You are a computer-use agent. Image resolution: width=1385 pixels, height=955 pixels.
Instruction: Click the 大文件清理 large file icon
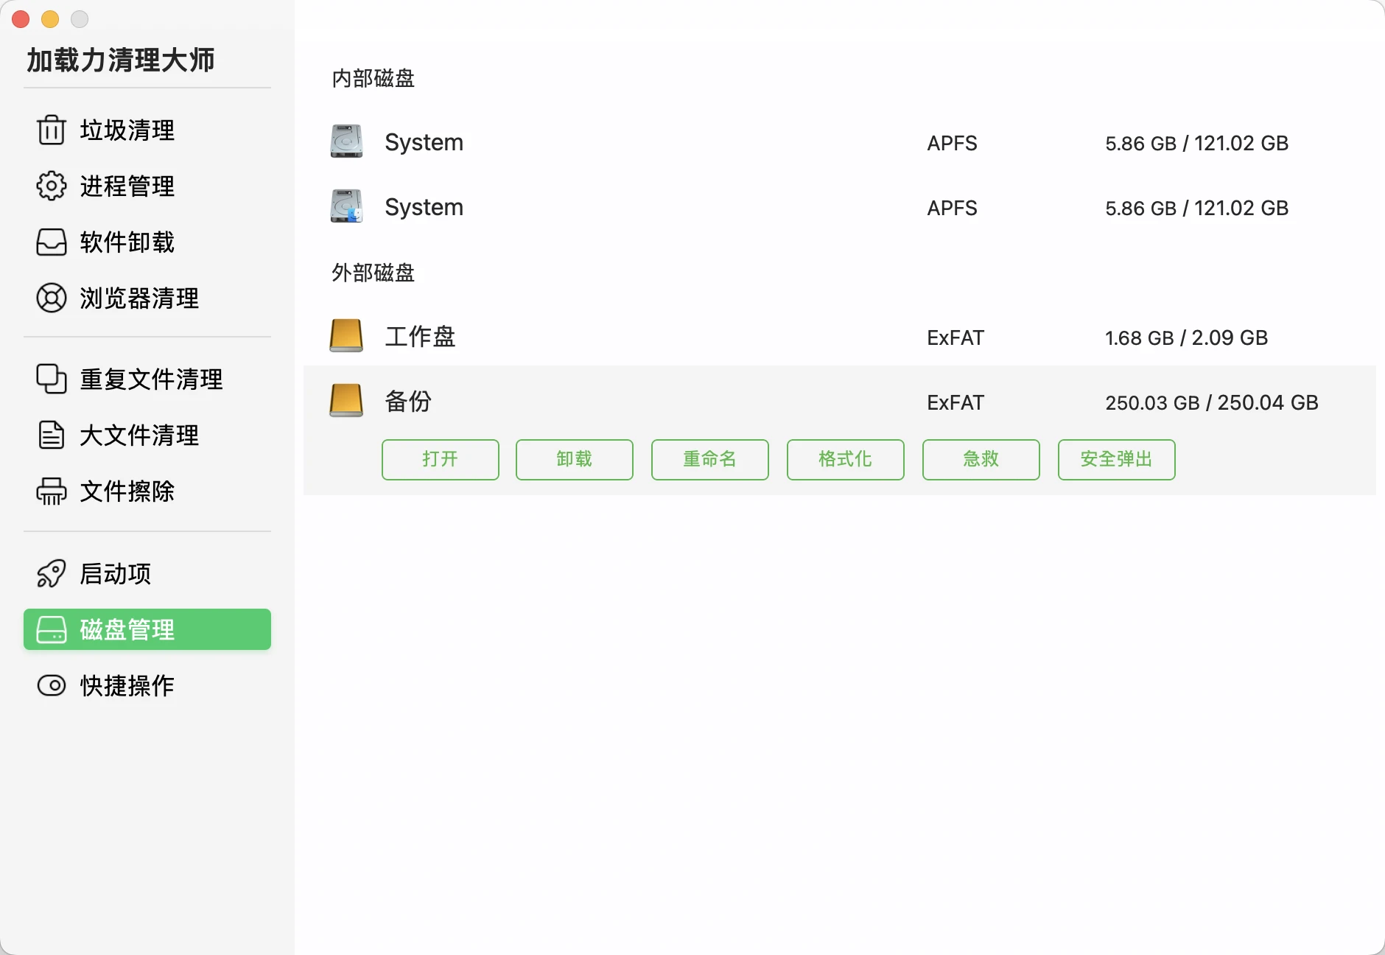[50, 435]
